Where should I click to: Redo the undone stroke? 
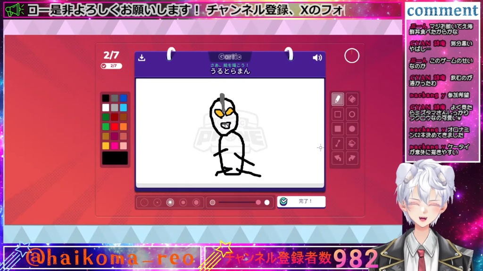pyautogui.click(x=352, y=158)
